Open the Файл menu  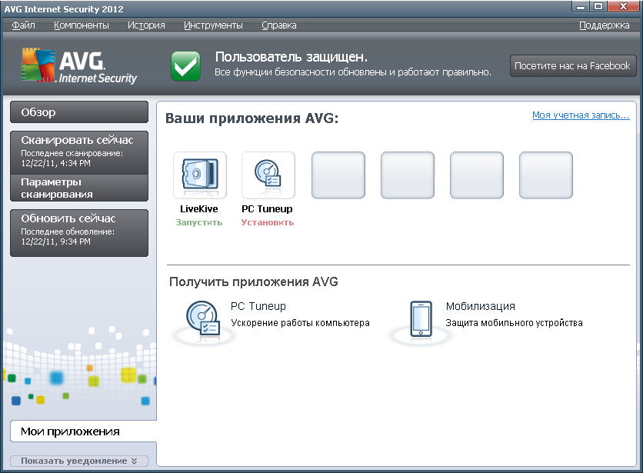[x=23, y=25]
